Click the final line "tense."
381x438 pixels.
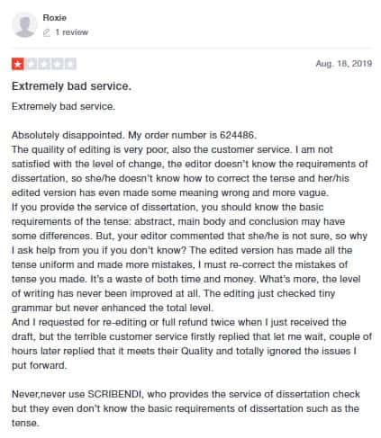(x=25, y=423)
